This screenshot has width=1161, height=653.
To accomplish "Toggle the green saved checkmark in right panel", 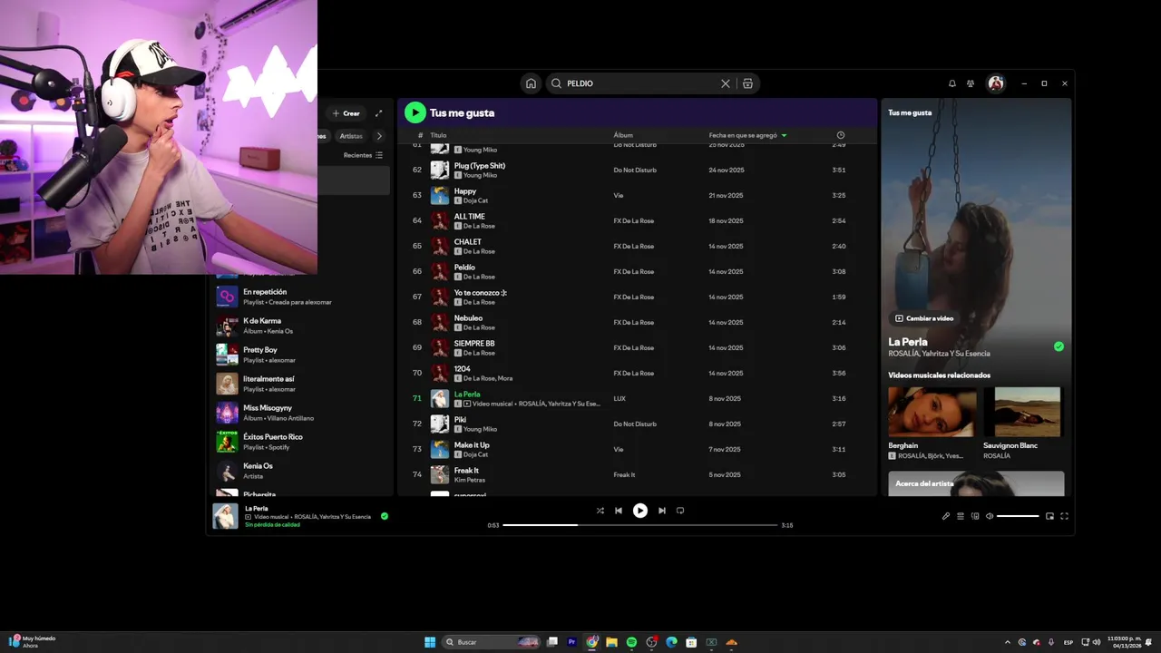I will coord(1059,346).
